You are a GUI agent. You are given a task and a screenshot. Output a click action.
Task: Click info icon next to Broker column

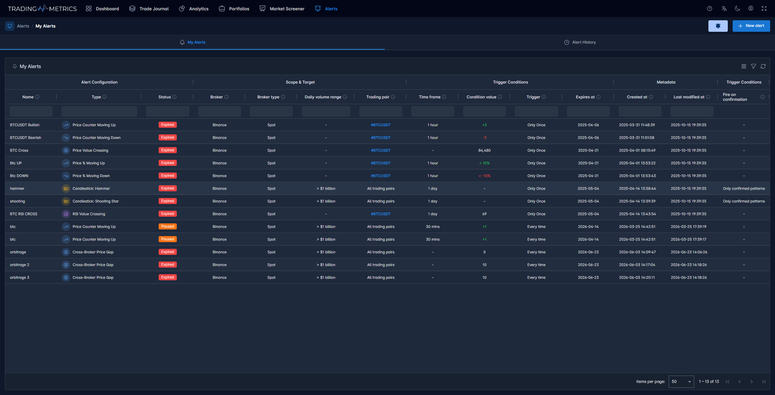(x=226, y=97)
